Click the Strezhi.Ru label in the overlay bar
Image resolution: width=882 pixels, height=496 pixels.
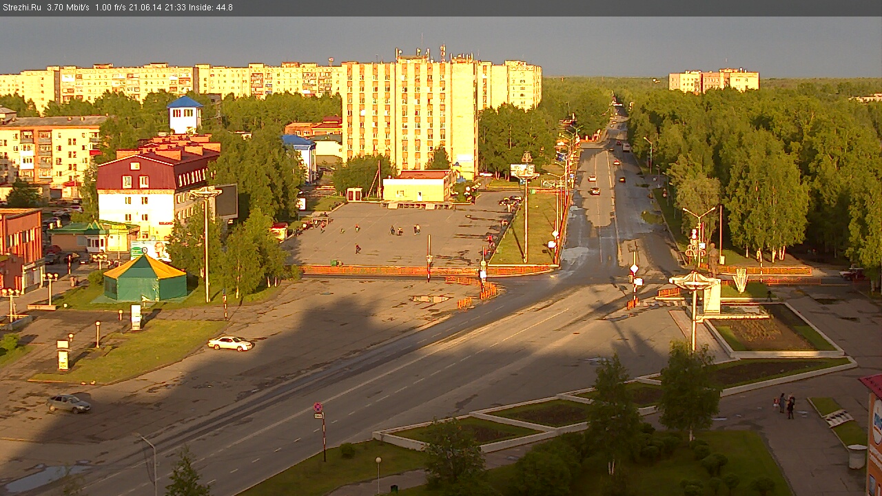[22, 8]
